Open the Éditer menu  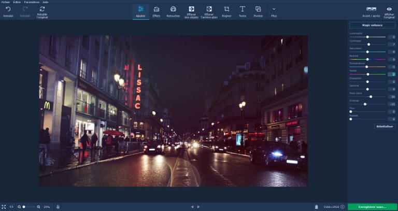[x=17, y=2]
